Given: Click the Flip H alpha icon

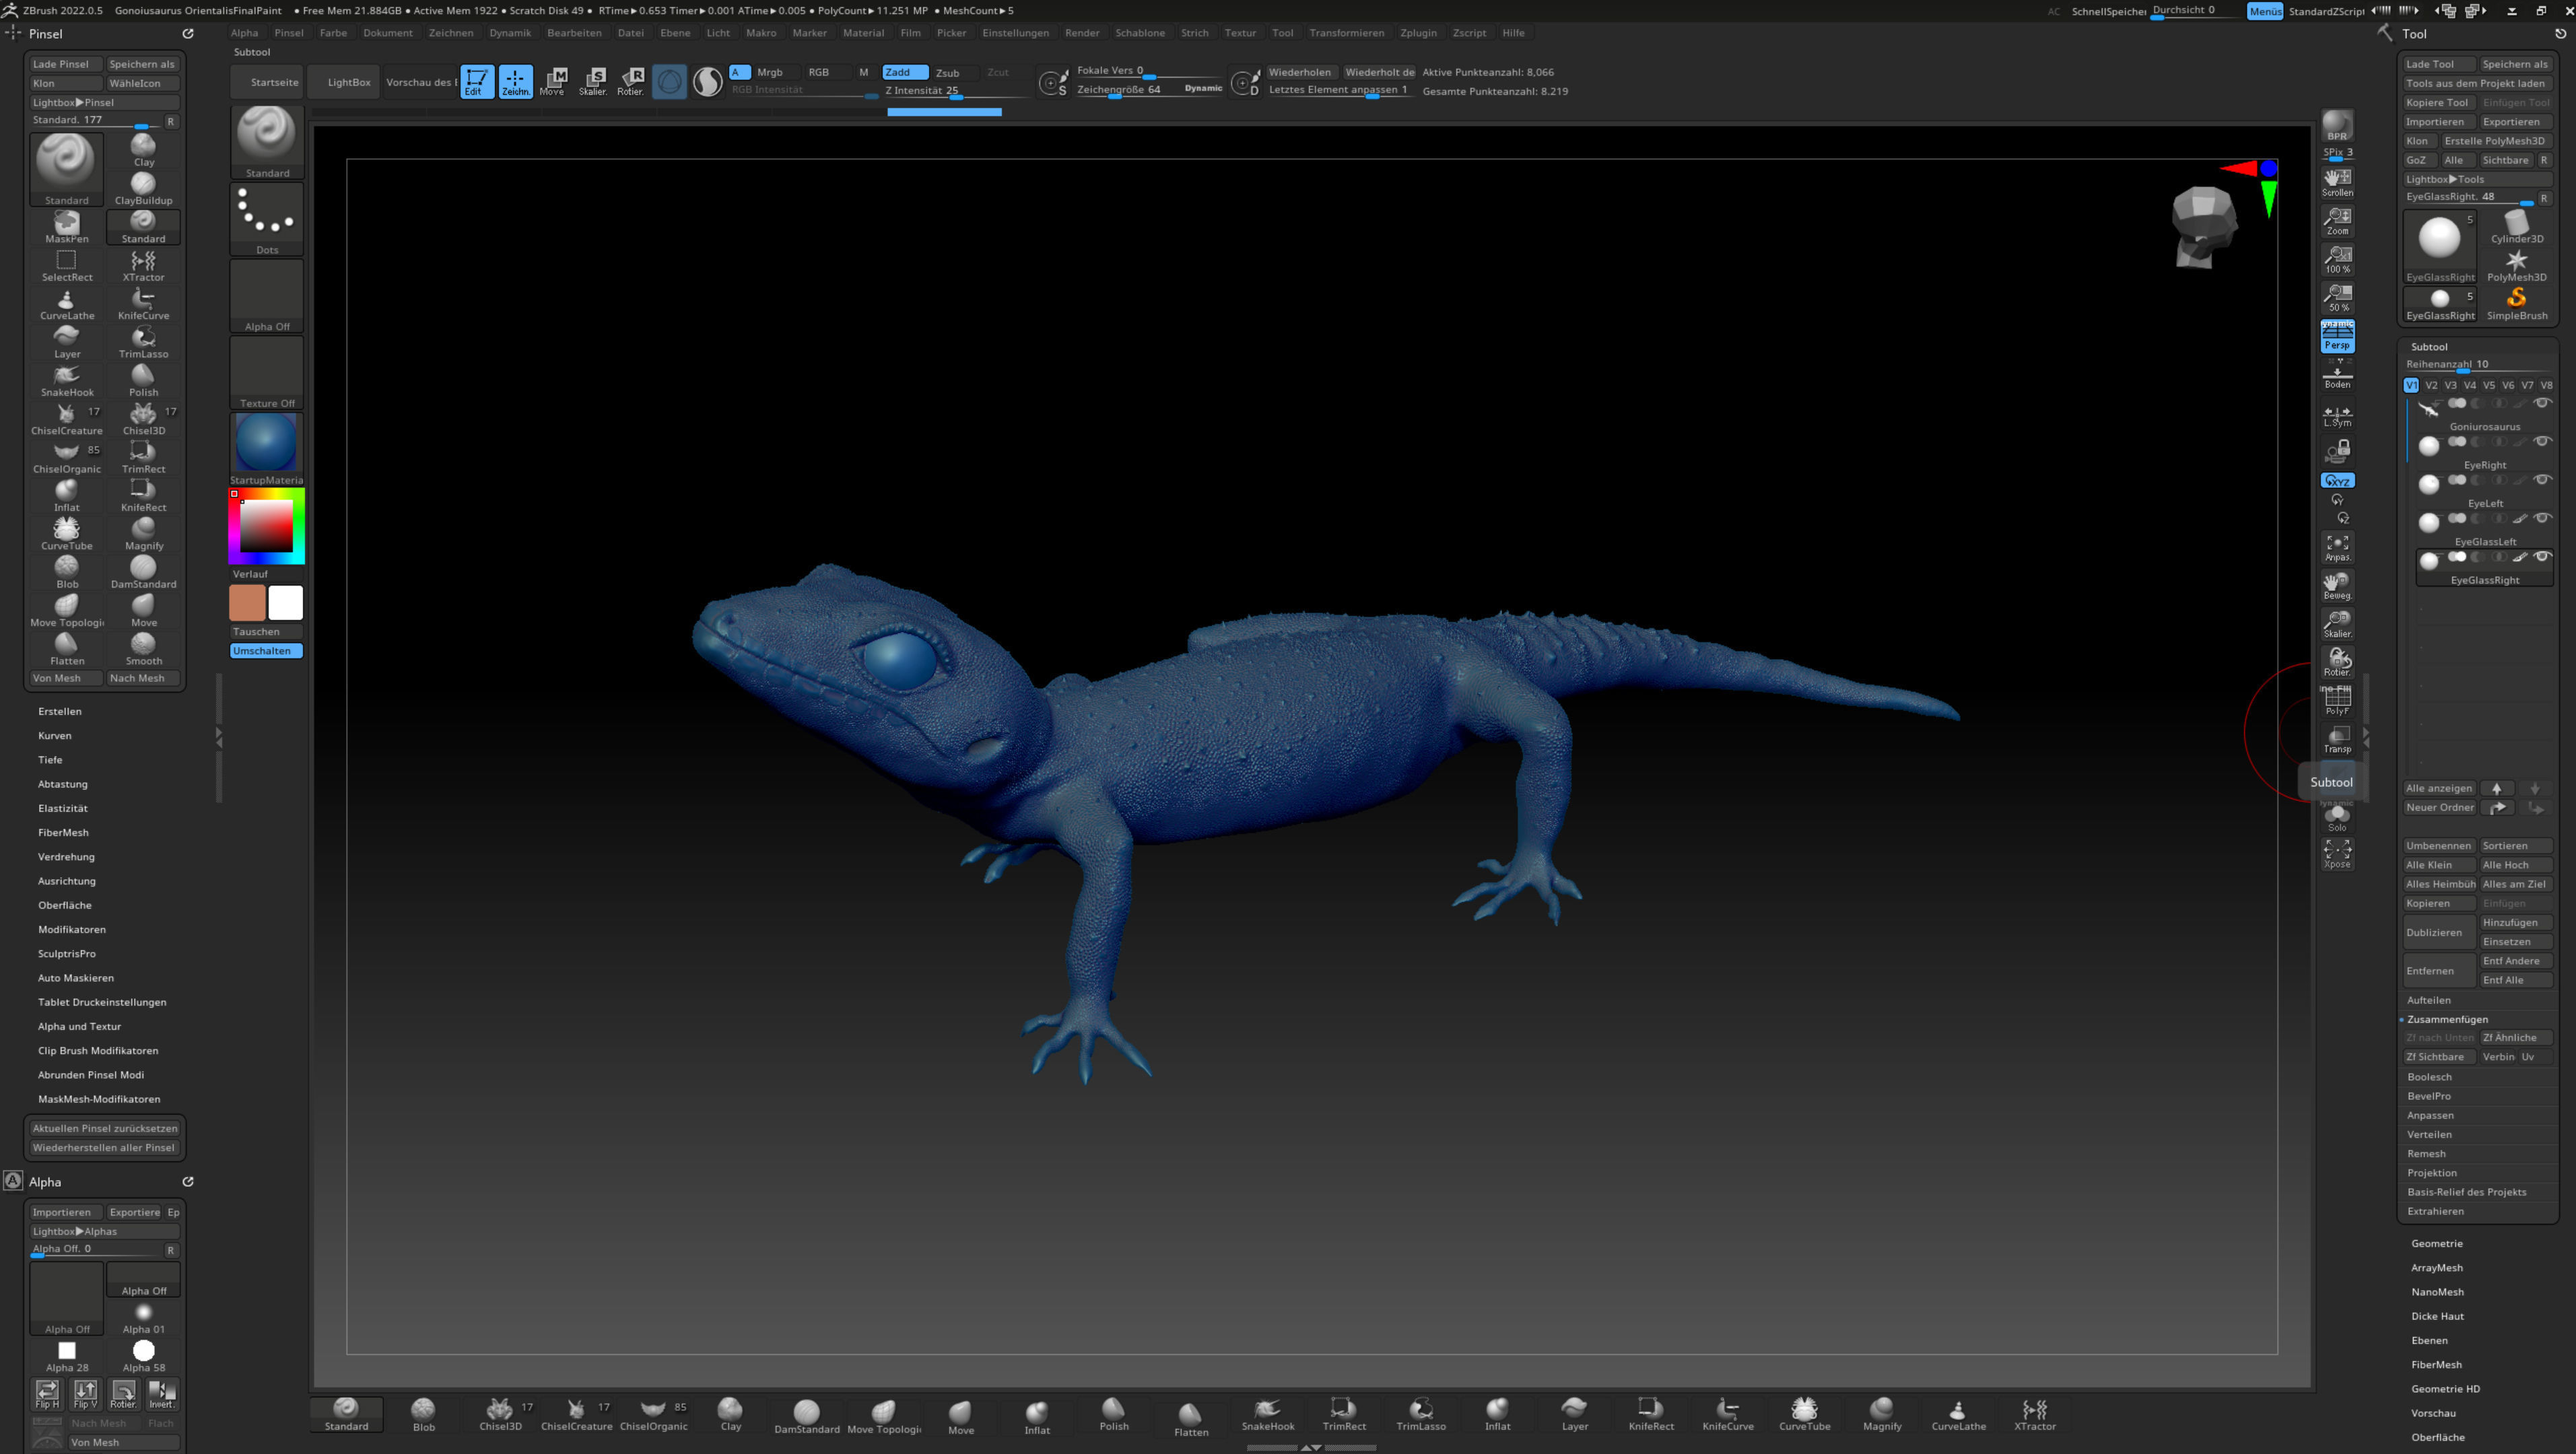Looking at the screenshot, I should [47, 1394].
